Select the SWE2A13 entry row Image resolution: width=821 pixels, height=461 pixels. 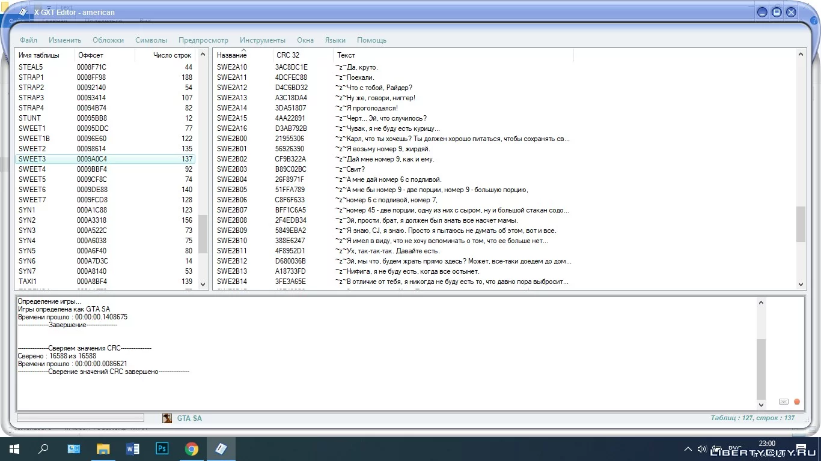point(394,98)
